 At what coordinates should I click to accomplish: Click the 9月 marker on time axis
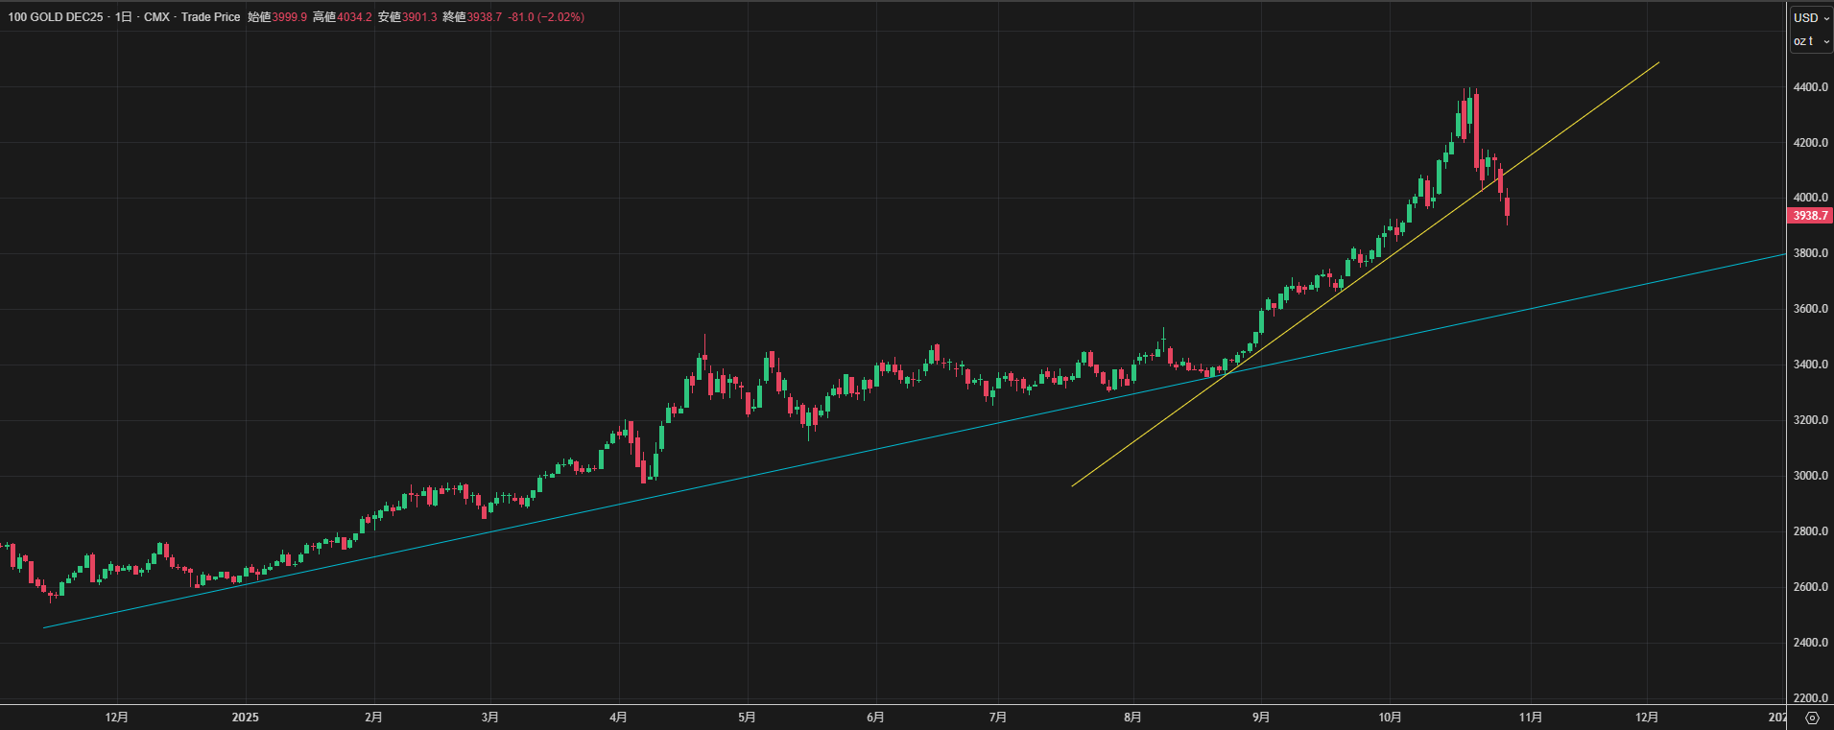(x=1261, y=718)
